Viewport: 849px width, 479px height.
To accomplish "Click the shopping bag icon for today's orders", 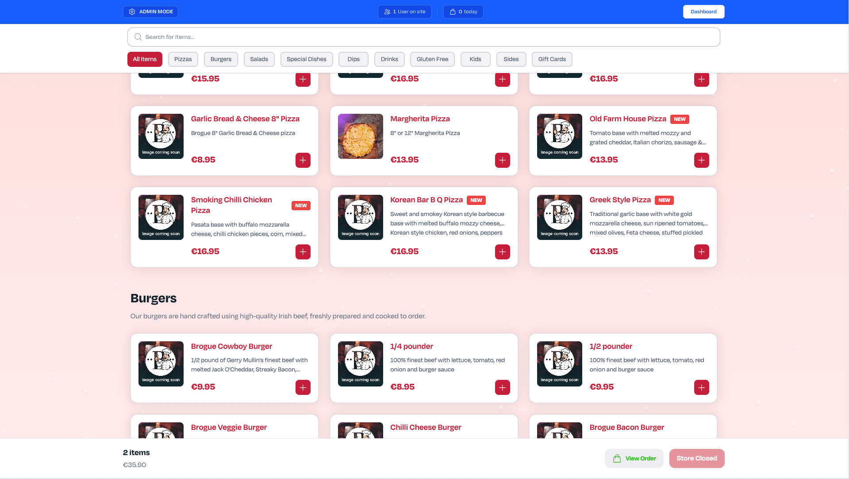I will [453, 12].
